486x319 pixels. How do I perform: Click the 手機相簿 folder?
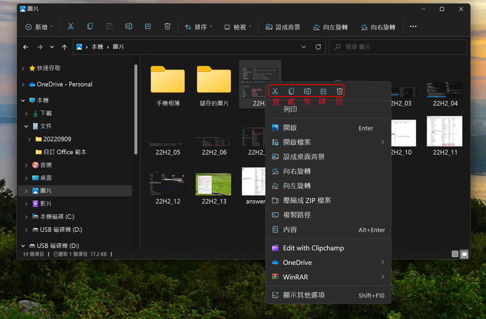pos(167,86)
